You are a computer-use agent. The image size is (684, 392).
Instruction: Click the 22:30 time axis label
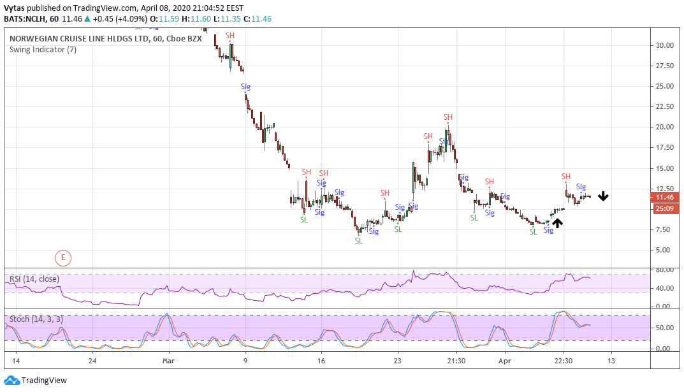563,361
